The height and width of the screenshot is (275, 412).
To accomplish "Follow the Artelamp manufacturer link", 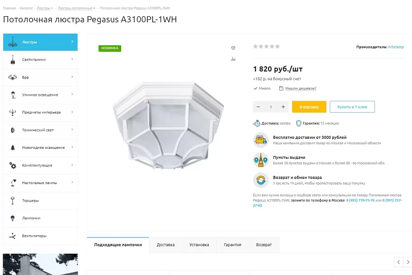I will pyautogui.click(x=396, y=47).
